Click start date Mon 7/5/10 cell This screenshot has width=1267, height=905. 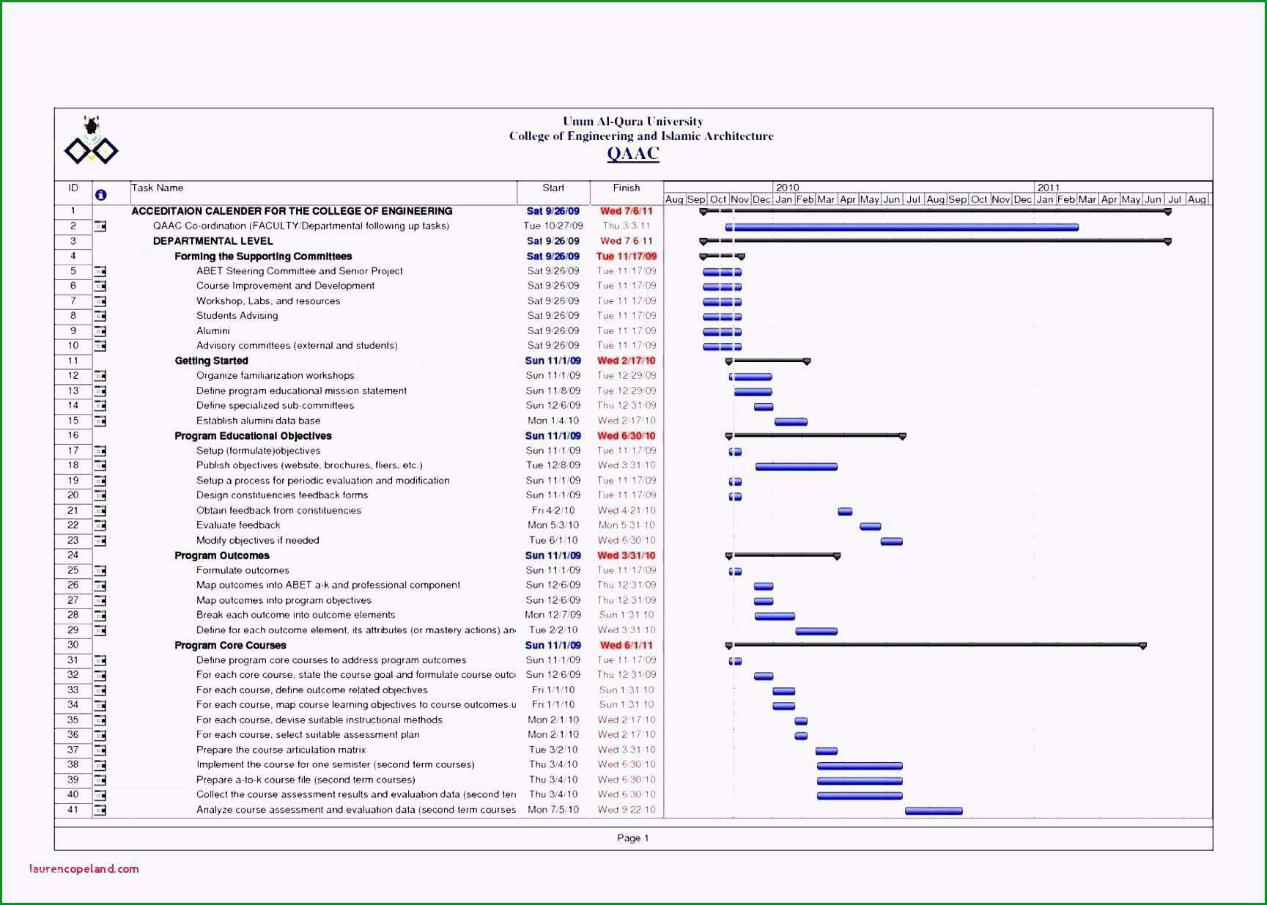(553, 810)
